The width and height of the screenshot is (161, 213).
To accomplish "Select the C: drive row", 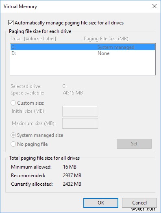I will (x=83, y=47).
